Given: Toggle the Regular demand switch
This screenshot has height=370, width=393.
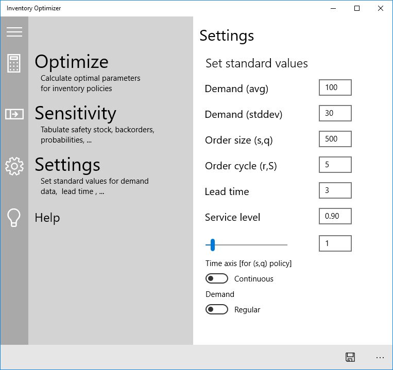Looking at the screenshot, I should point(216,310).
